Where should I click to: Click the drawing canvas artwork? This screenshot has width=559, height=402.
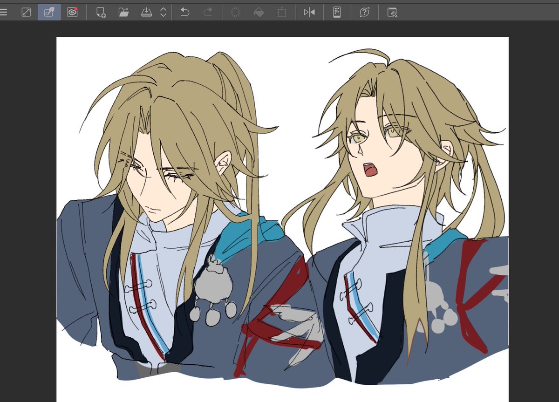click(283, 219)
